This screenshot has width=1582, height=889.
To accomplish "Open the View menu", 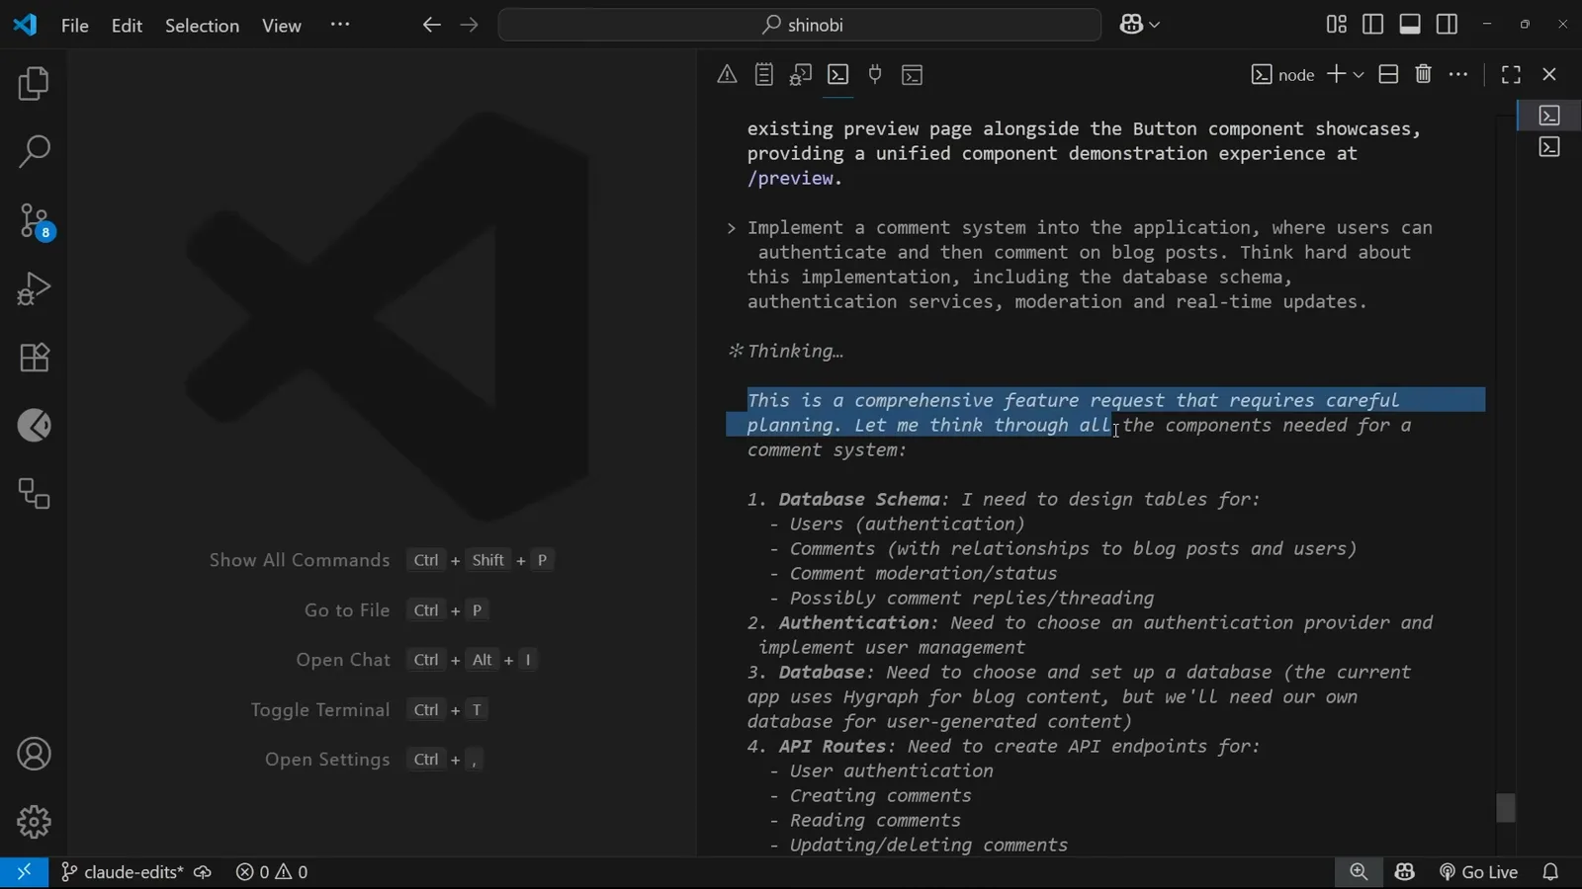I will 282,26.
